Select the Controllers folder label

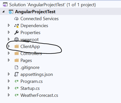point(31,53)
